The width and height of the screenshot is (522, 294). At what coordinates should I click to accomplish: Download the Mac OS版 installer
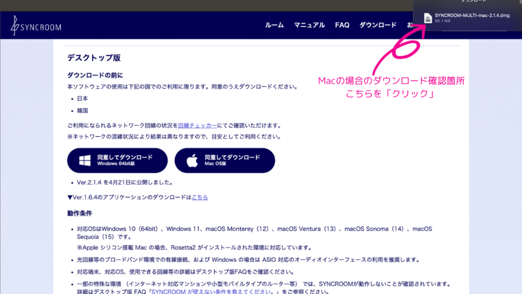click(x=225, y=160)
